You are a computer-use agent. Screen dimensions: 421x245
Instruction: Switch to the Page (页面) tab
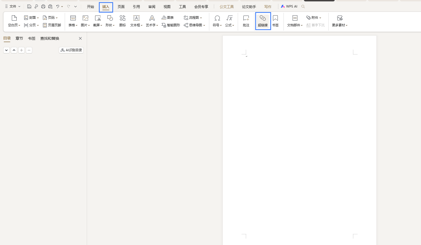pos(121,7)
